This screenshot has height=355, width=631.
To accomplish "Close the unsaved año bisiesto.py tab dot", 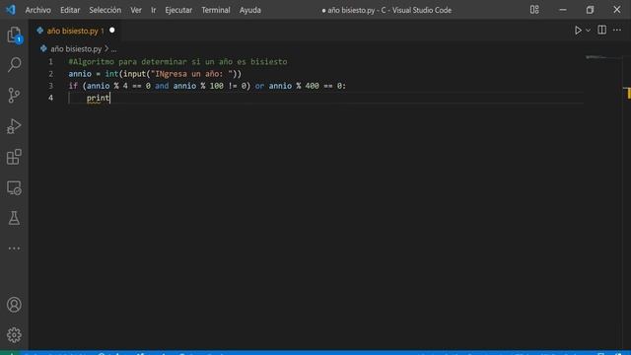I will click(x=111, y=31).
